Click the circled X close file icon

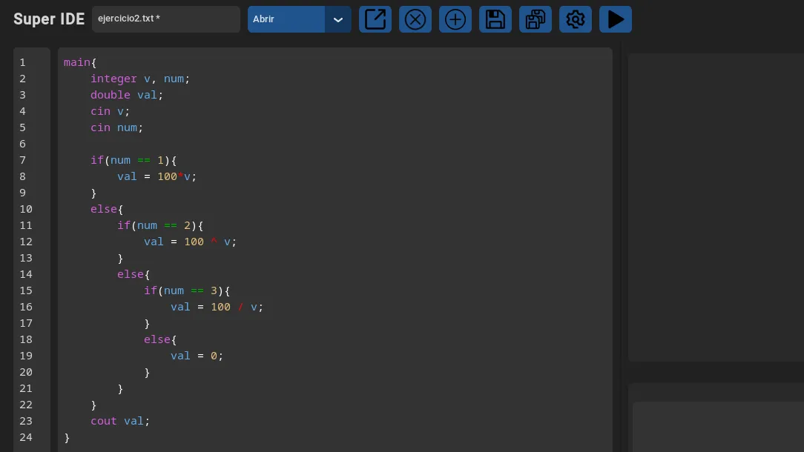click(415, 19)
